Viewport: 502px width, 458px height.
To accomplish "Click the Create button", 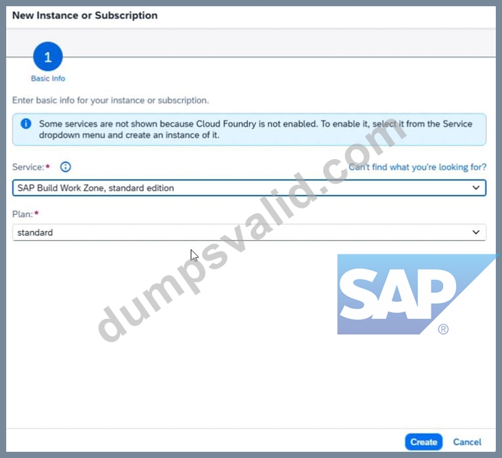I will 423,442.
